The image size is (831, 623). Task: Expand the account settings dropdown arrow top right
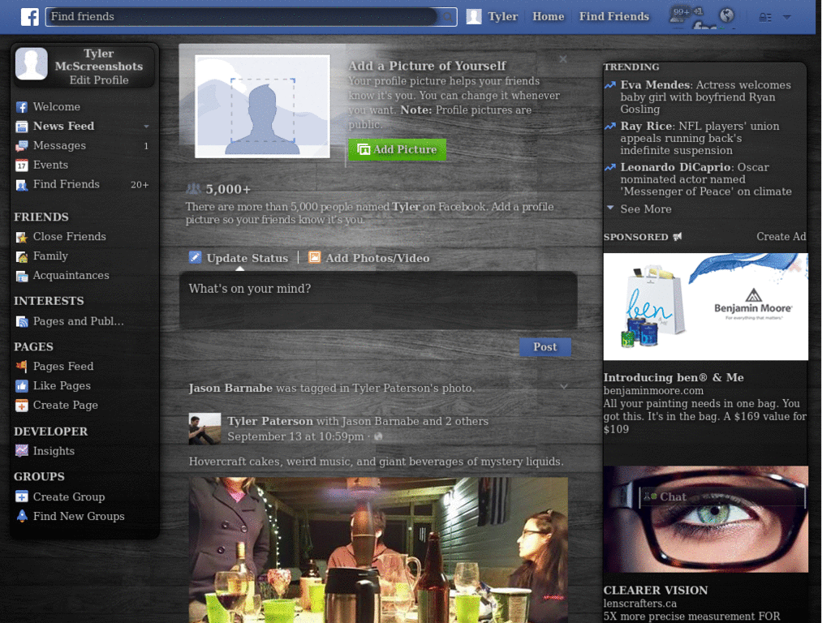pyautogui.click(x=786, y=17)
